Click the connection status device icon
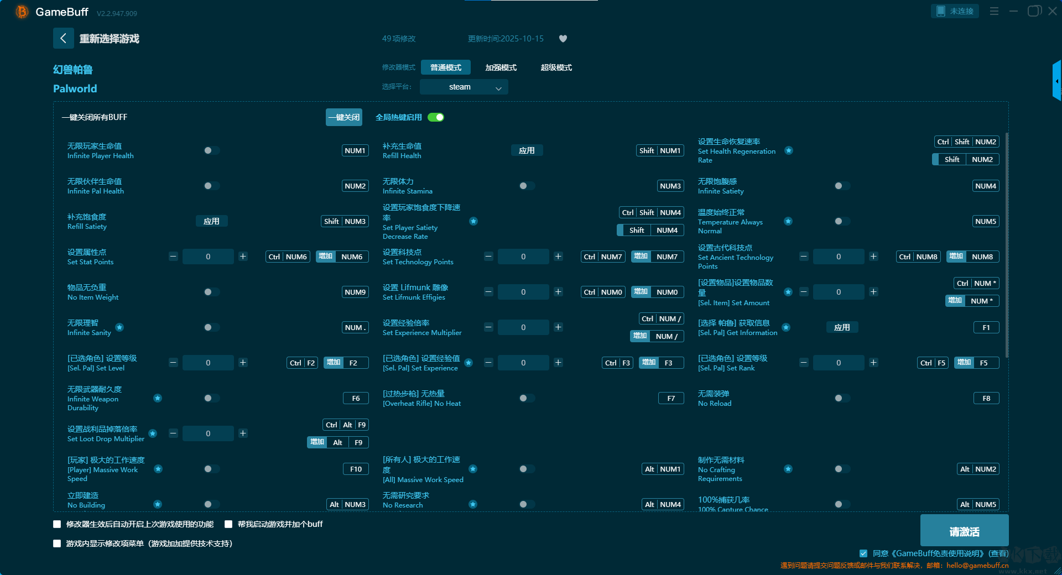Screen dimensions: 1062x575 tap(941, 11)
